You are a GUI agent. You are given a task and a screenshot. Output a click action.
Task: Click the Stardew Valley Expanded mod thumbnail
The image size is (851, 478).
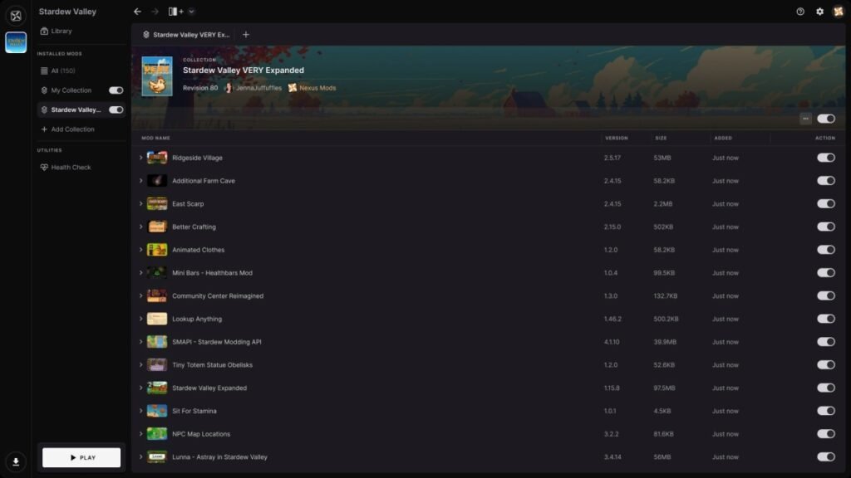[157, 388]
